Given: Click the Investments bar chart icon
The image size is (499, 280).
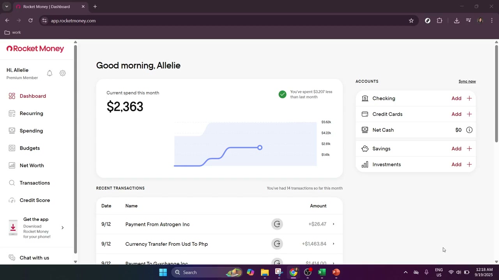Looking at the screenshot, I should (x=365, y=164).
